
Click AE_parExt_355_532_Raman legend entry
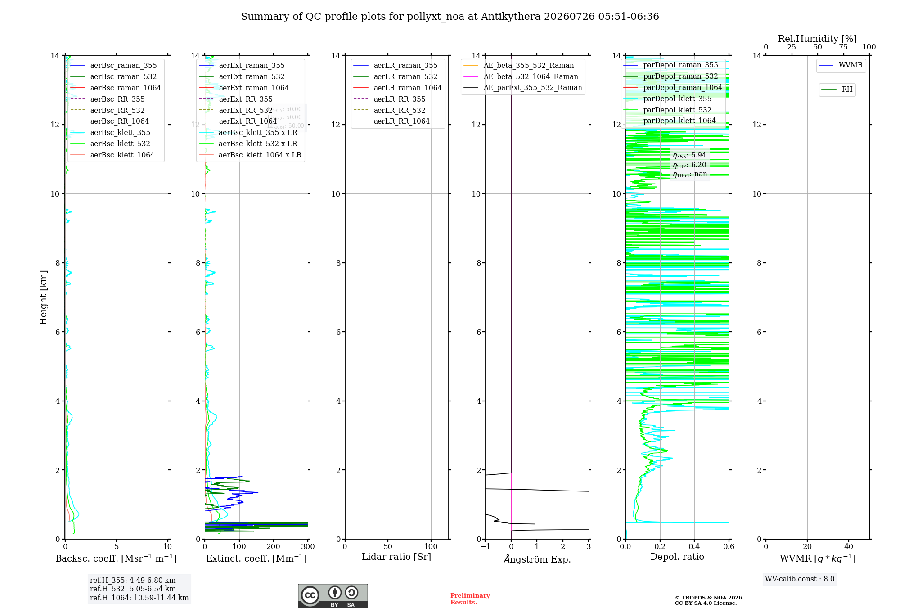[523, 88]
